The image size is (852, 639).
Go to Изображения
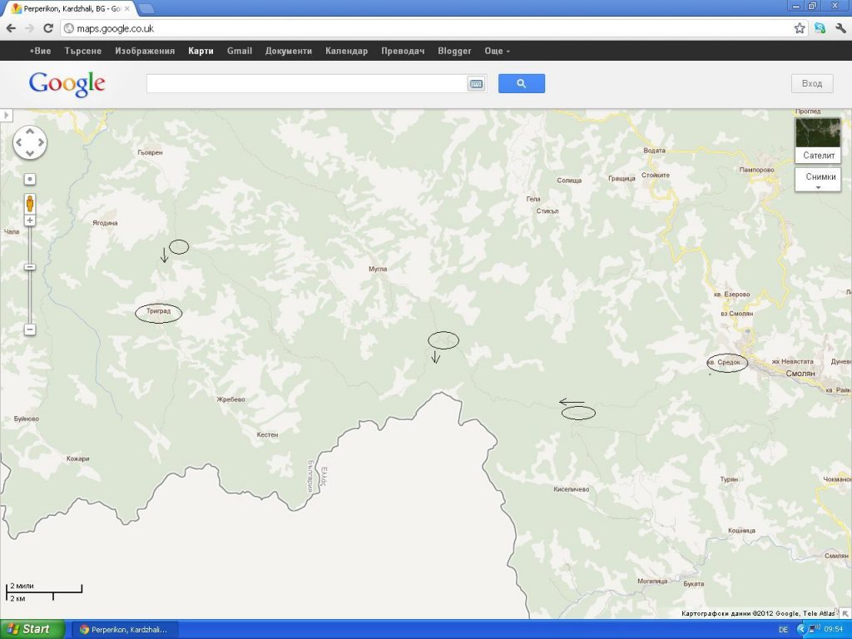tap(145, 51)
